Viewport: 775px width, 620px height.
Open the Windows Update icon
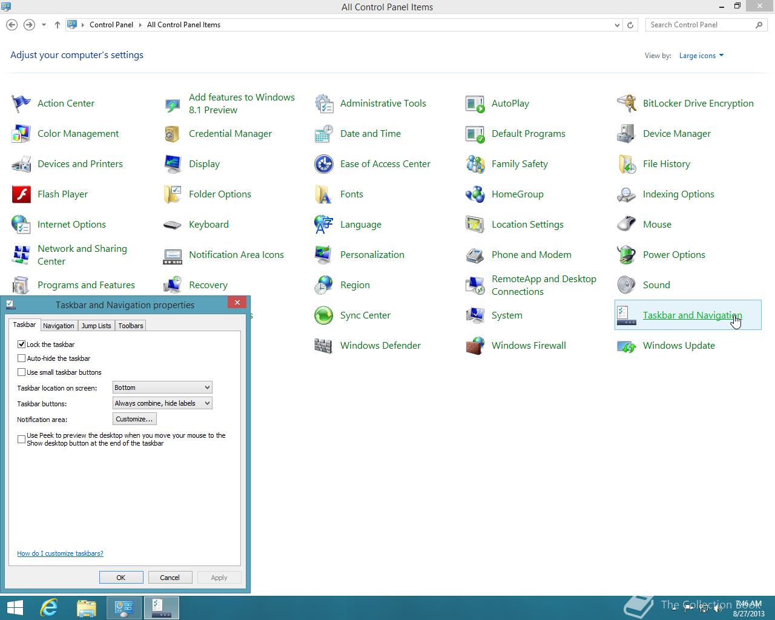click(x=627, y=346)
